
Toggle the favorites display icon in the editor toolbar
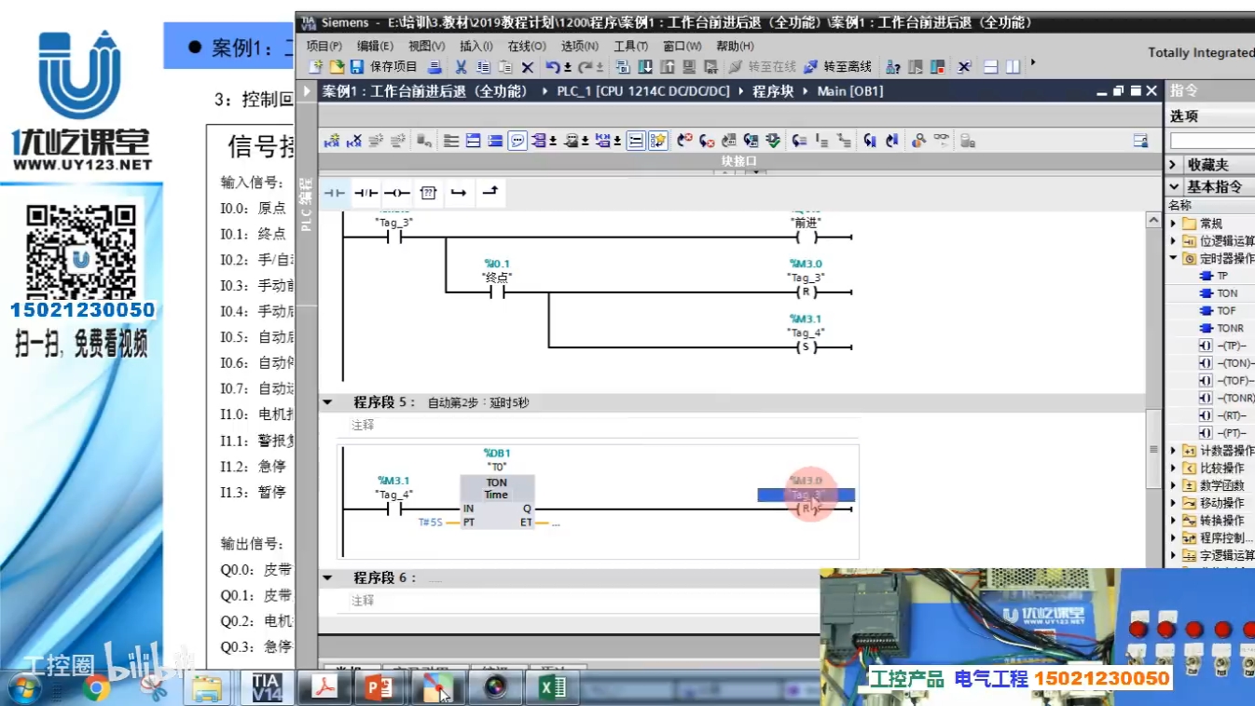coord(658,142)
